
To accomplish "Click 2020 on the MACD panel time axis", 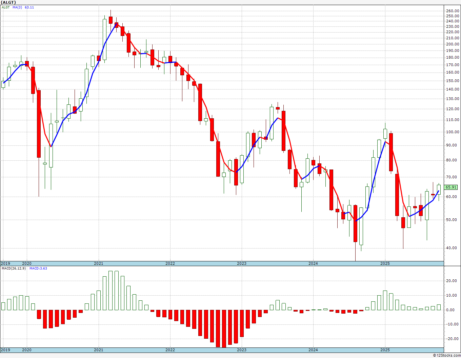I will pos(26,350).
